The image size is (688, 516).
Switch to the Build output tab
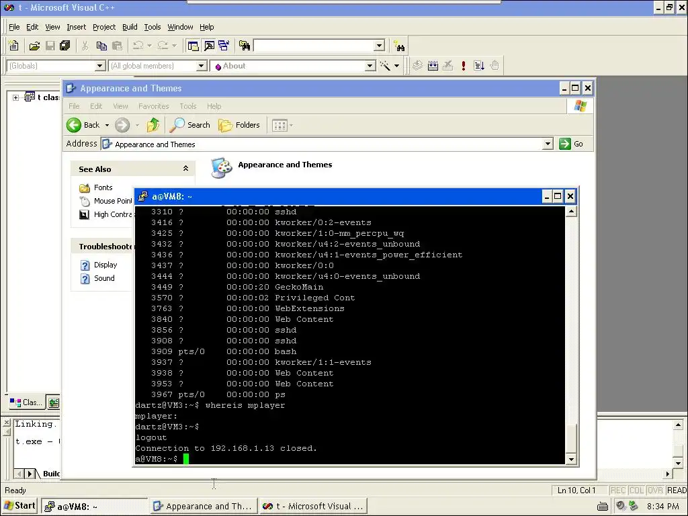(51, 474)
